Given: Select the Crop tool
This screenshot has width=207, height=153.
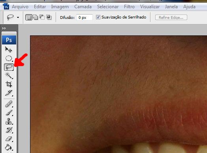Looking at the screenshot, I should 9,84.
